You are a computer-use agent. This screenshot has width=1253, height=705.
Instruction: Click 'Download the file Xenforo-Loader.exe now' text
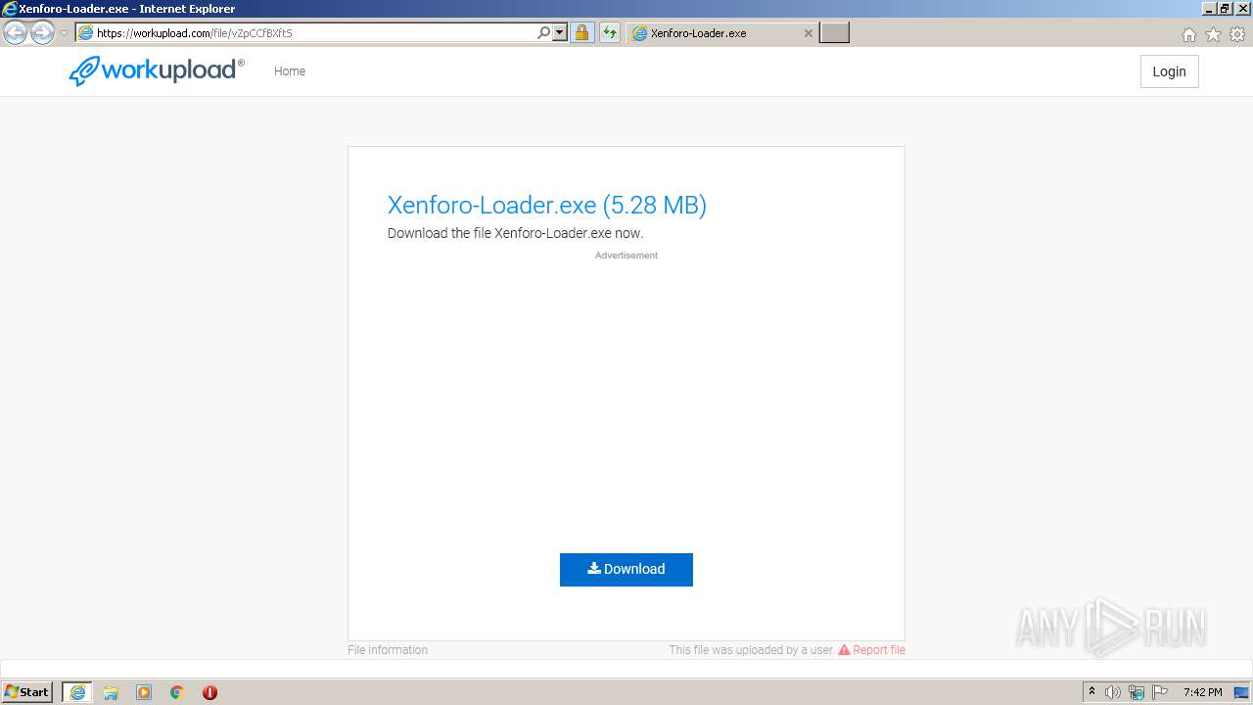coord(515,233)
